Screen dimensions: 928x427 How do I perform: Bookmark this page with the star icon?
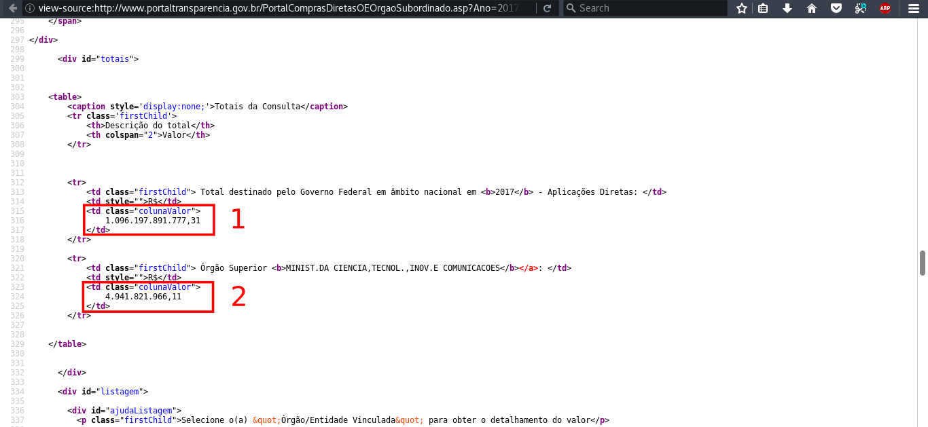tap(742, 8)
